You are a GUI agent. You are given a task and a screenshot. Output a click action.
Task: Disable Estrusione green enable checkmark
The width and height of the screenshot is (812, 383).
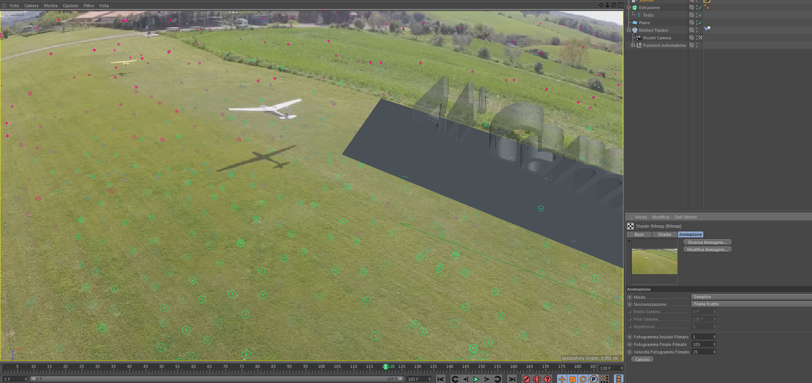pyautogui.click(x=700, y=8)
